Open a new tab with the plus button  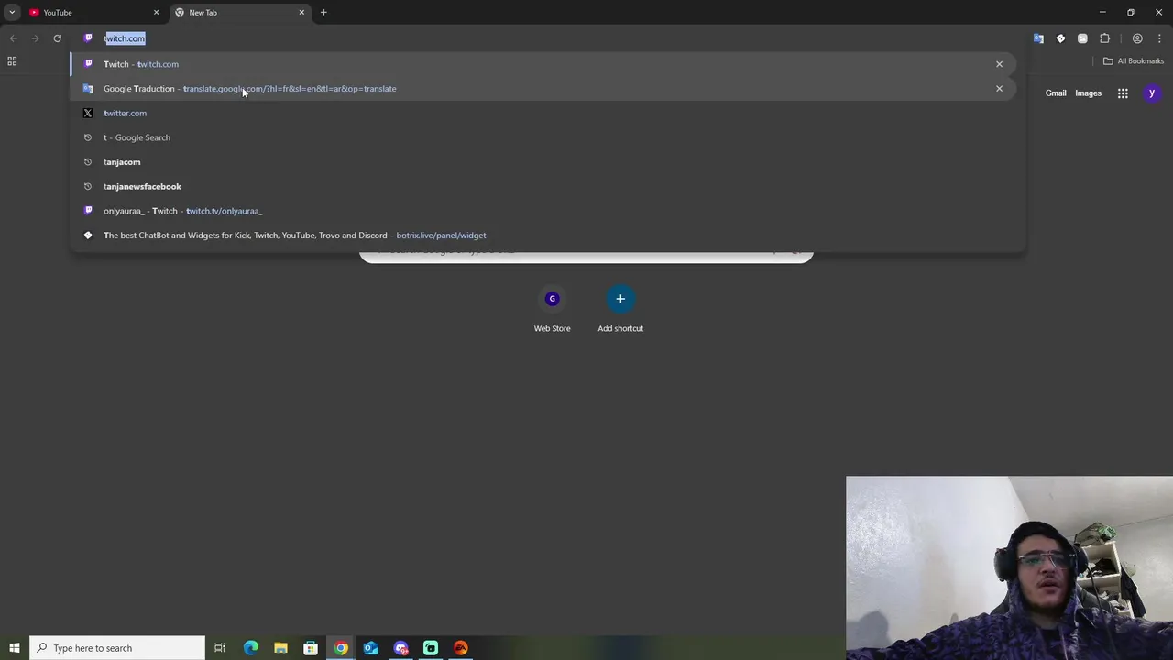click(323, 13)
